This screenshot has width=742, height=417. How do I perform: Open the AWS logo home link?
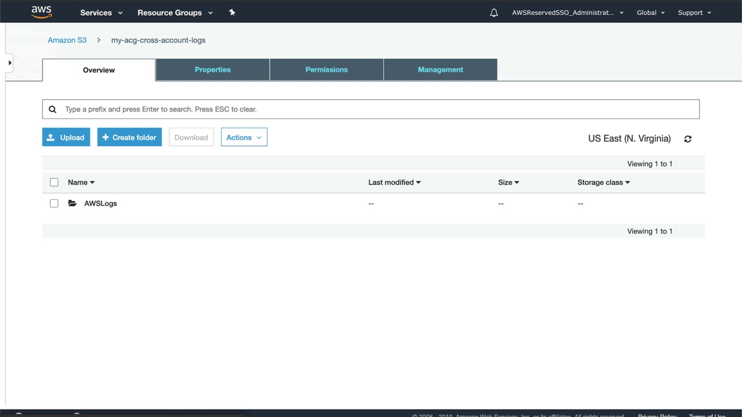[42, 12]
